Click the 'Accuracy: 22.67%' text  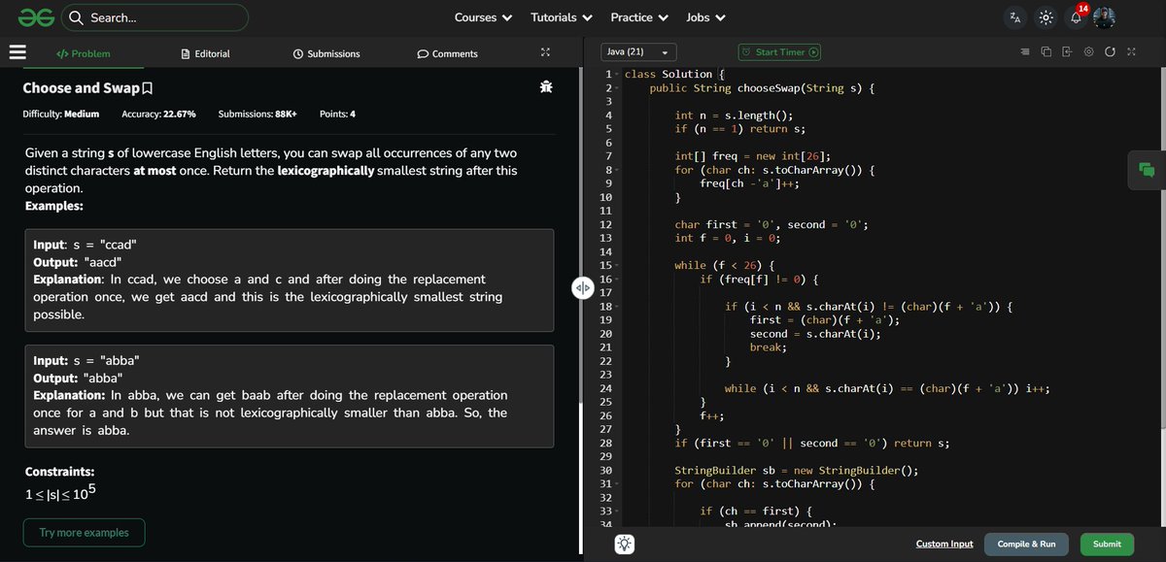pyautogui.click(x=158, y=115)
